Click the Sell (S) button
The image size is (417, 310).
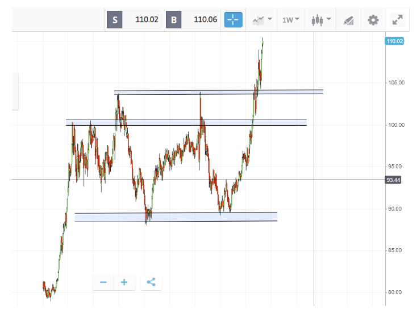click(115, 20)
